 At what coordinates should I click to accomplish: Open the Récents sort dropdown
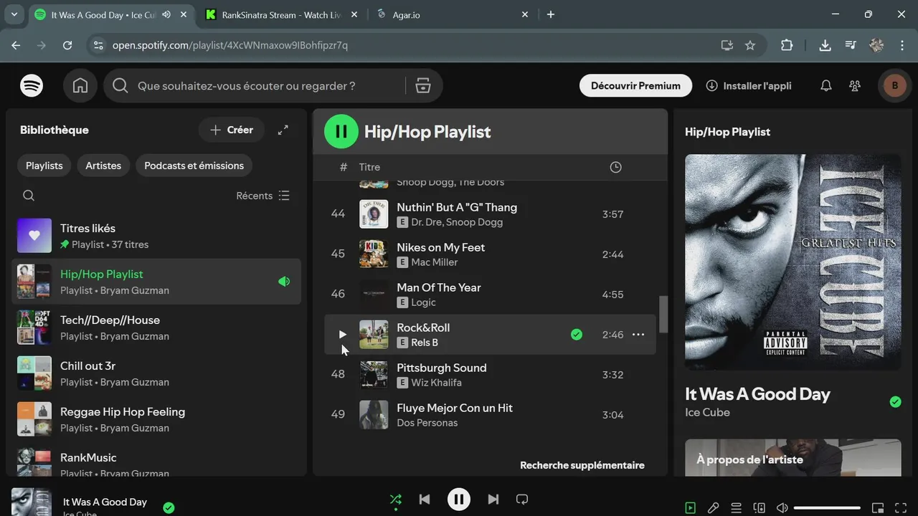click(263, 196)
